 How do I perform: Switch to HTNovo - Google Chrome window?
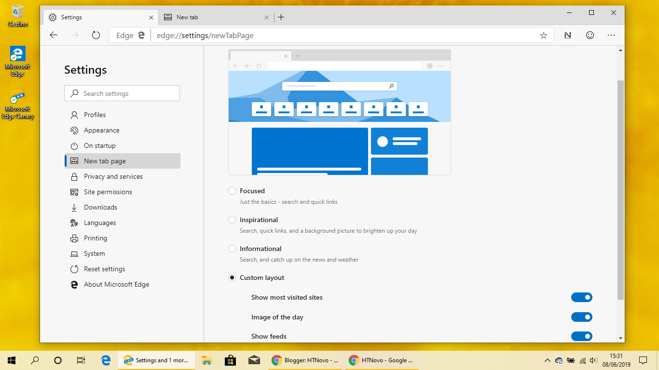383,360
